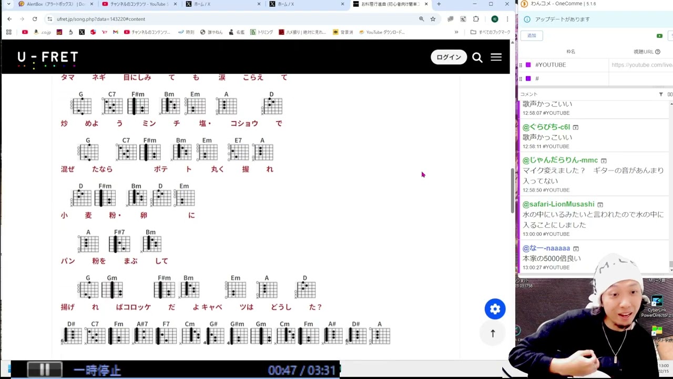The image size is (673, 379).
Task: Click the pause button in the bottom player
Action: point(45,370)
